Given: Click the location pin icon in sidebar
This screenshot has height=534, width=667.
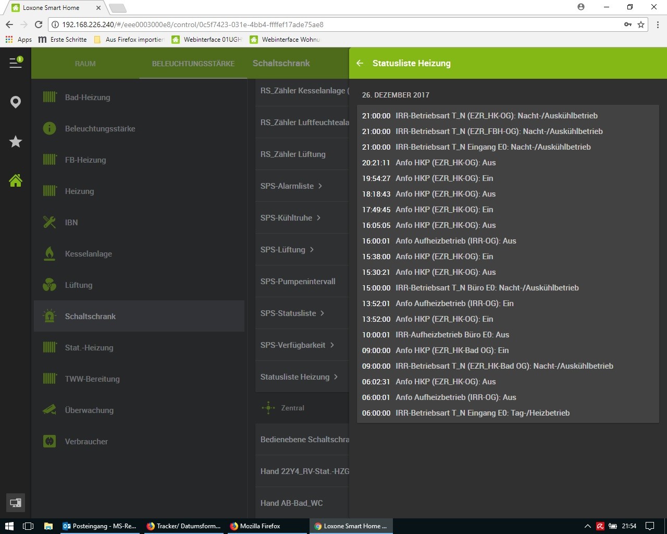Looking at the screenshot, I should [16, 102].
